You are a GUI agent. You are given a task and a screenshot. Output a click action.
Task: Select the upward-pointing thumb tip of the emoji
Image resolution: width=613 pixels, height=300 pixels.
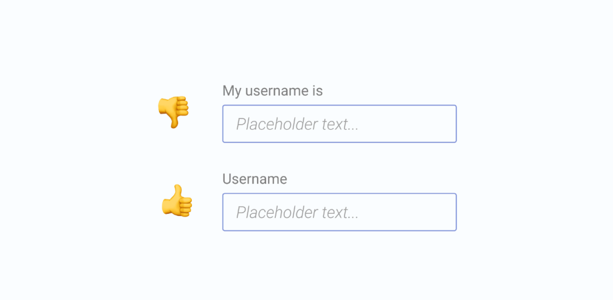pyautogui.click(x=178, y=189)
